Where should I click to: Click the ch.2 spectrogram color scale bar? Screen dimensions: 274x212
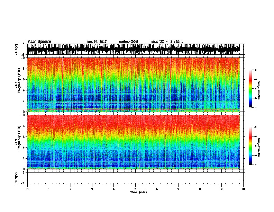click(x=250, y=146)
